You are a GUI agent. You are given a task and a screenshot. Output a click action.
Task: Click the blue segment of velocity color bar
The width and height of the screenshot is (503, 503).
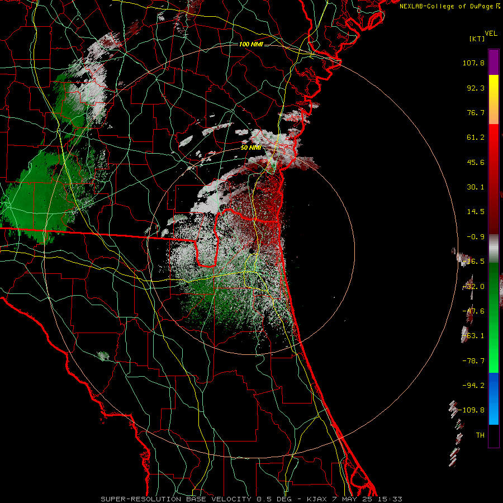pos(493,398)
